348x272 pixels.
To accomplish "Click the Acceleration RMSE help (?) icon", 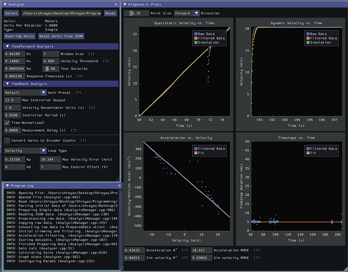I will click(257, 250).
